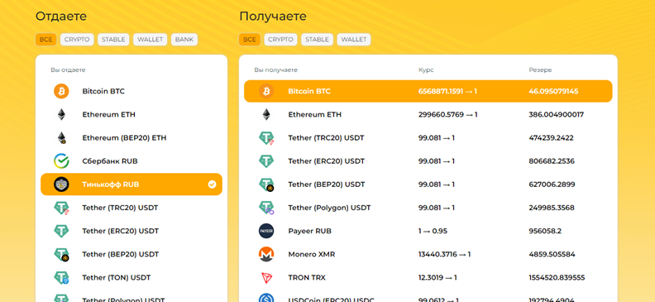Click Bitcoin icon in Получаете table

tap(266, 91)
